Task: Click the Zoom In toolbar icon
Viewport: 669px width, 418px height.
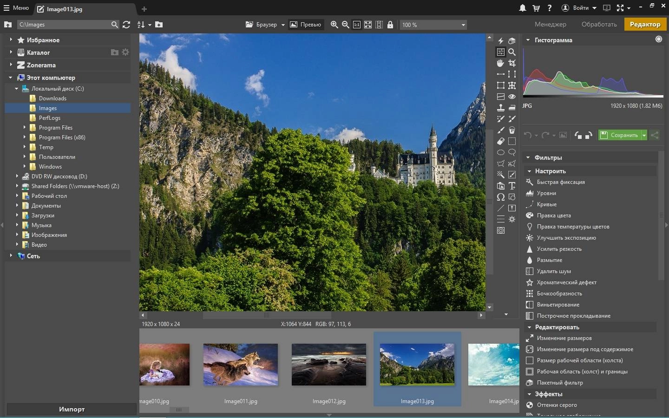Action: pyautogui.click(x=334, y=25)
